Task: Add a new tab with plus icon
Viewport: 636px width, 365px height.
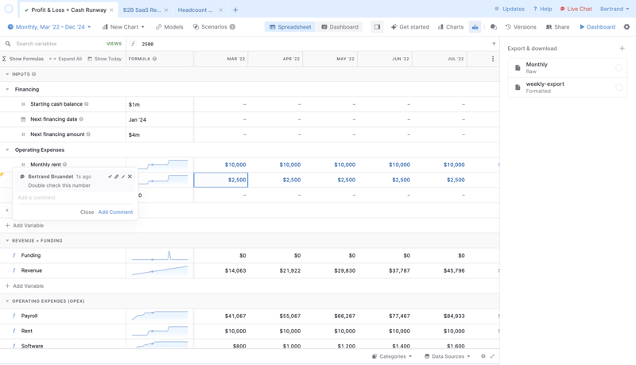Action: pyautogui.click(x=235, y=10)
